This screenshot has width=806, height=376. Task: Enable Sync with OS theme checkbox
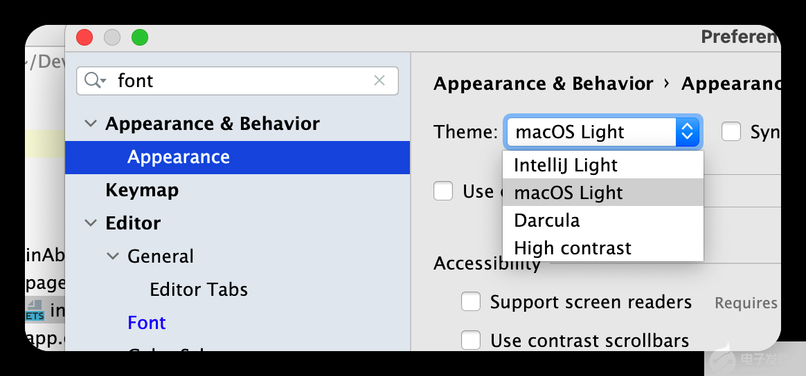(731, 131)
